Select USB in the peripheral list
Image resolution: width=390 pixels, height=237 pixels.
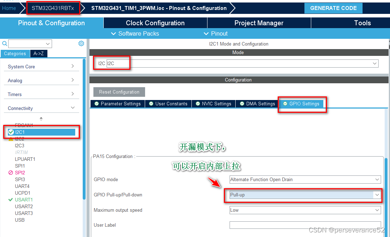coord(20,220)
